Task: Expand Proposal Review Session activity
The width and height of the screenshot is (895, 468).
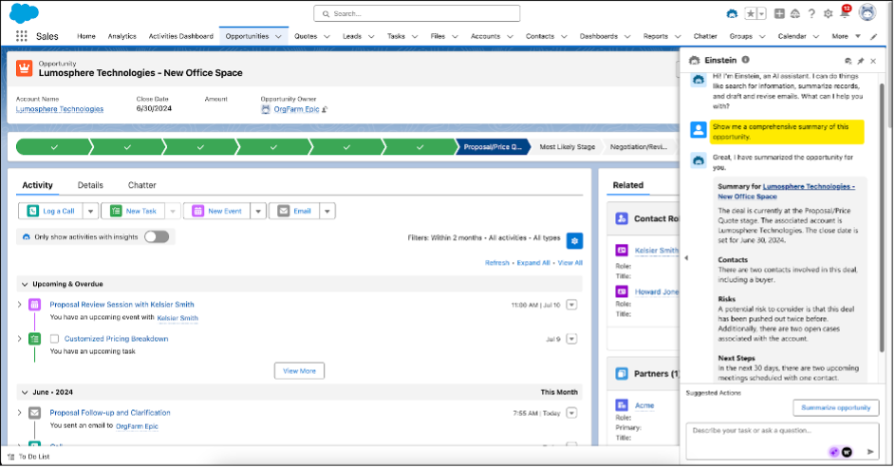Action: pyautogui.click(x=20, y=305)
